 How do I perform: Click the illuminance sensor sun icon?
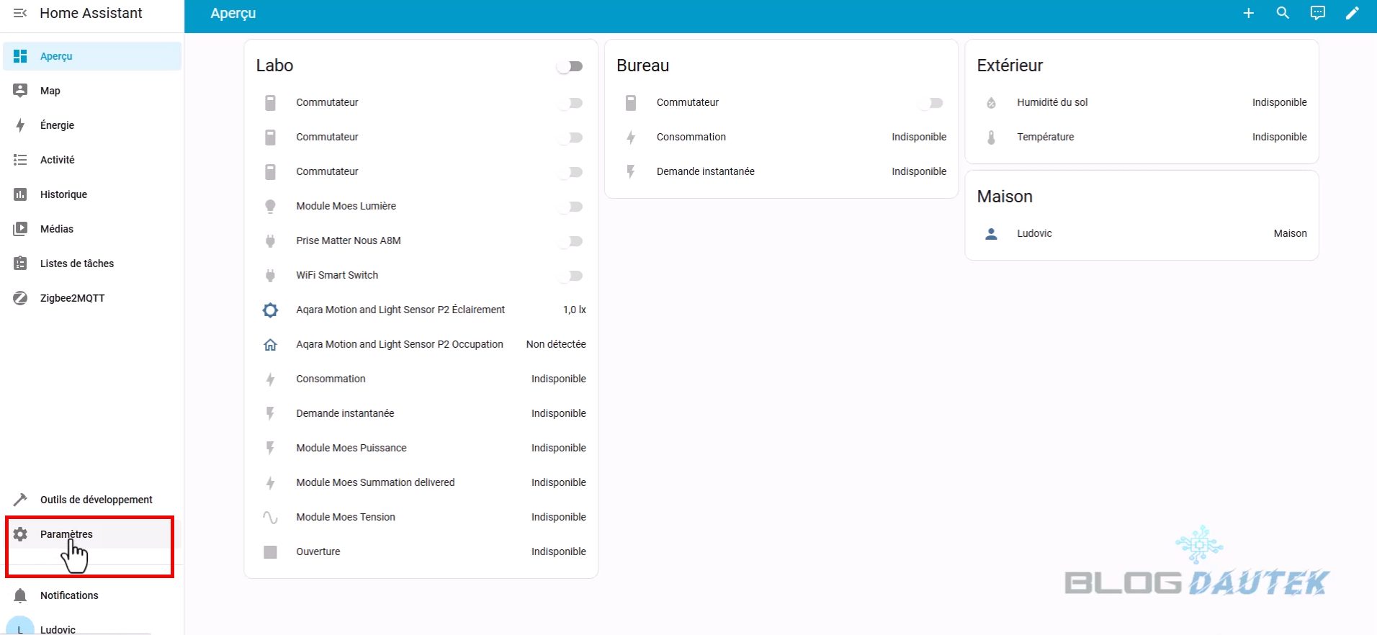[x=270, y=310]
